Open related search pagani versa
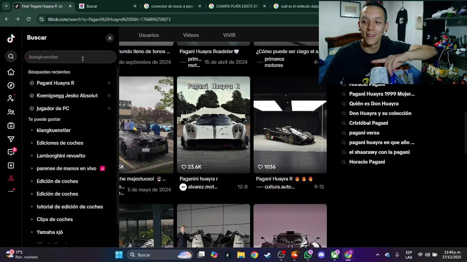Viewport: 467px width, 262px height. coord(364,133)
